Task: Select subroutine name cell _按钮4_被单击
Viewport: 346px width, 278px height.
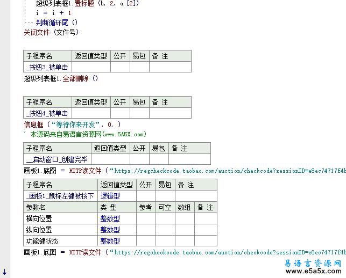Action: [x=47, y=113]
